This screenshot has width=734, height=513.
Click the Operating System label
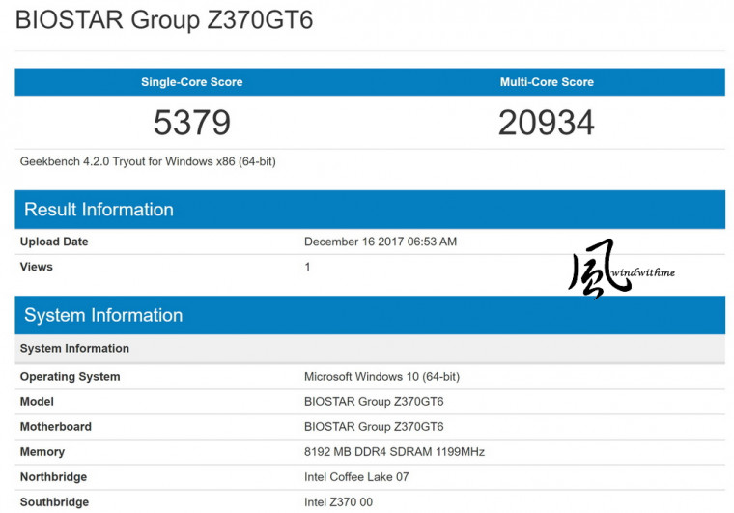(71, 377)
